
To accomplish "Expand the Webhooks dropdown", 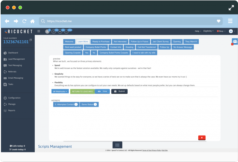I will (x=60, y=91).
